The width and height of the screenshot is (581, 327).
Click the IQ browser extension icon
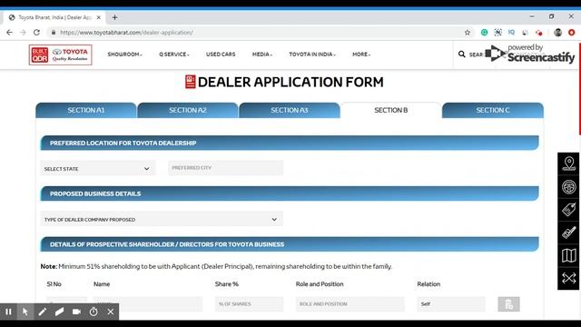pyautogui.click(x=511, y=33)
